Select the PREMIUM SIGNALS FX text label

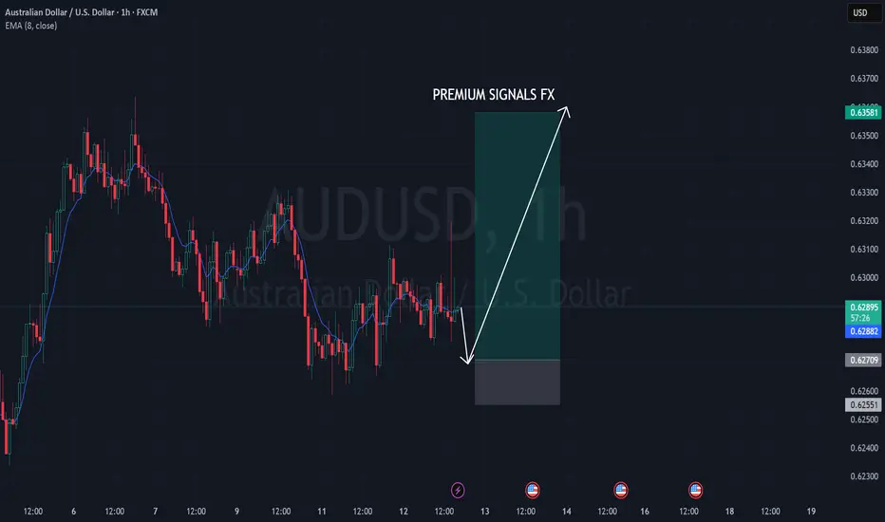[493, 95]
